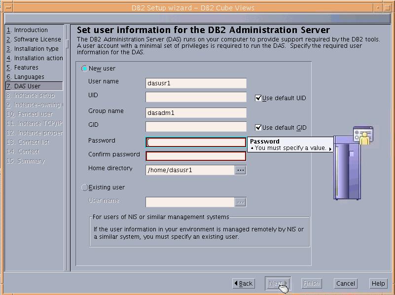
Task: Click disabled step 11 Instance TCP/IP
Action: click(x=35, y=123)
